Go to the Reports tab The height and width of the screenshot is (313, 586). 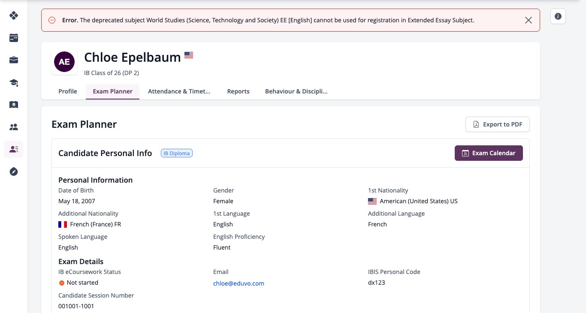tap(239, 91)
